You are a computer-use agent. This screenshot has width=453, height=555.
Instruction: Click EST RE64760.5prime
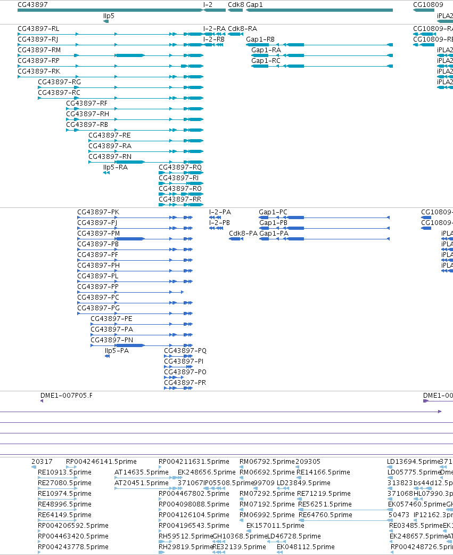[x=345, y=520]
